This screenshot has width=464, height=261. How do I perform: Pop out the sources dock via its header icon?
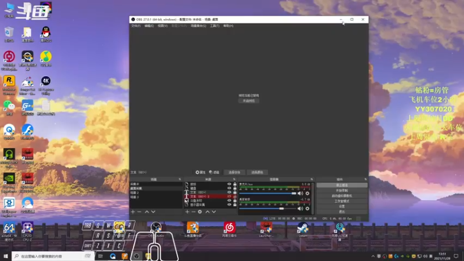[234, 179]
